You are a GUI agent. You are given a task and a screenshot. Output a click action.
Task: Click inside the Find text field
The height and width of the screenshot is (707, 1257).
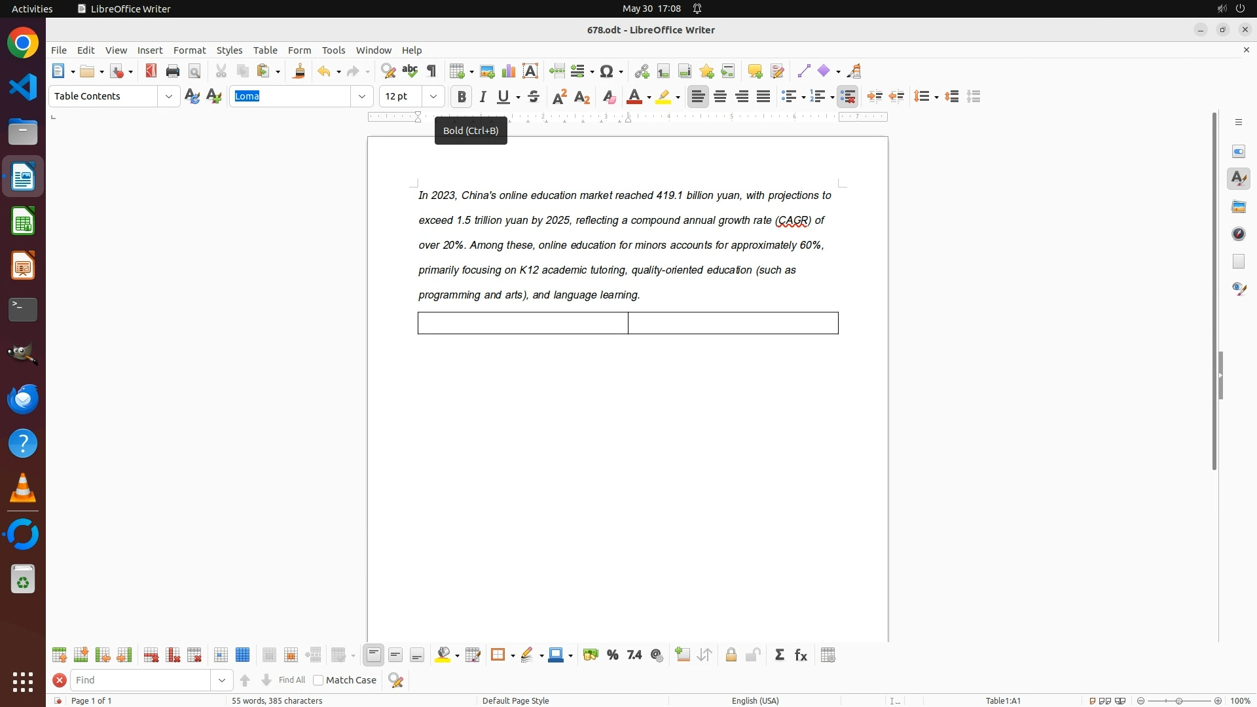pyautogui.click(x=141, y=680)
